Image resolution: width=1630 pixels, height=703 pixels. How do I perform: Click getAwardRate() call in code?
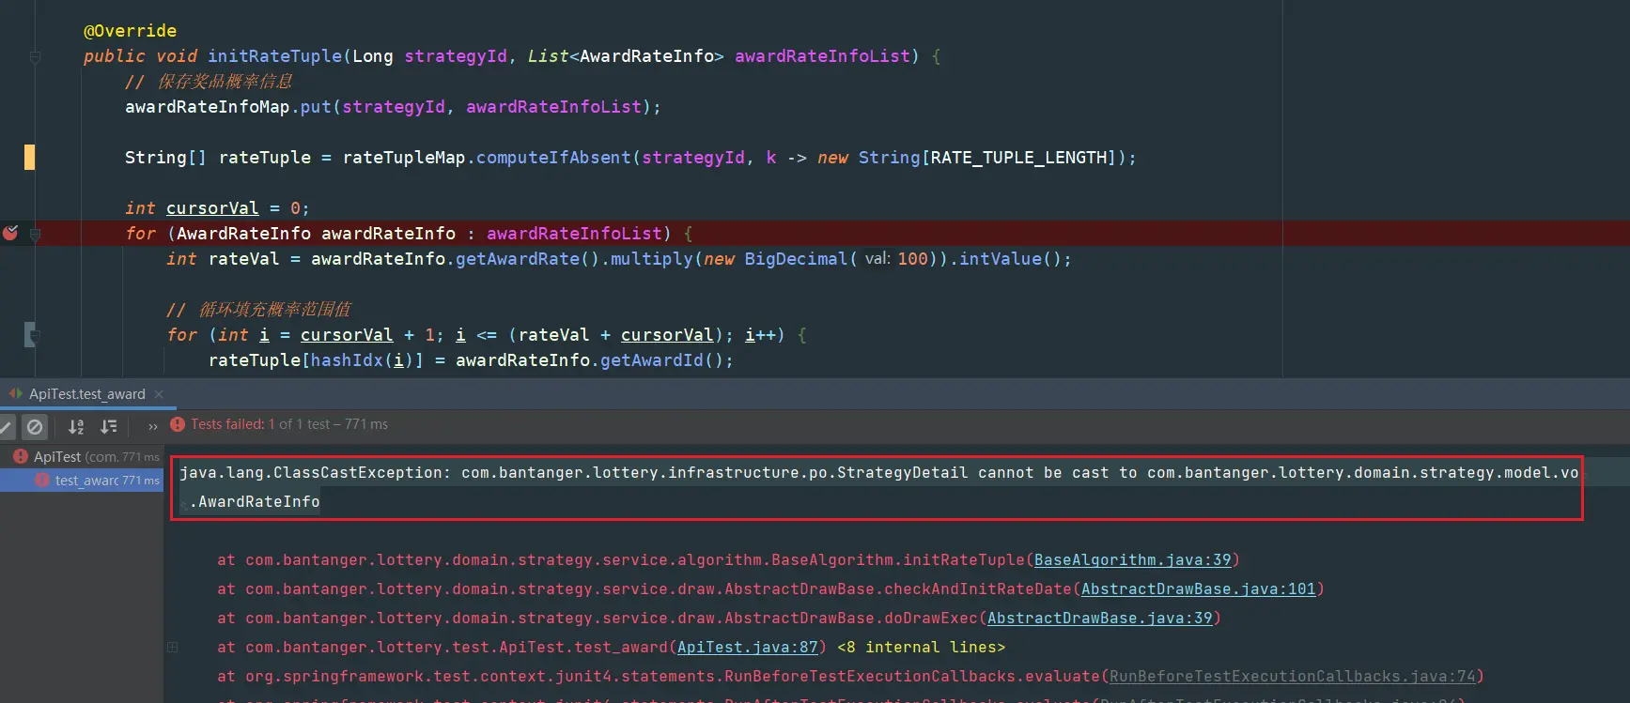click(527, 259)
